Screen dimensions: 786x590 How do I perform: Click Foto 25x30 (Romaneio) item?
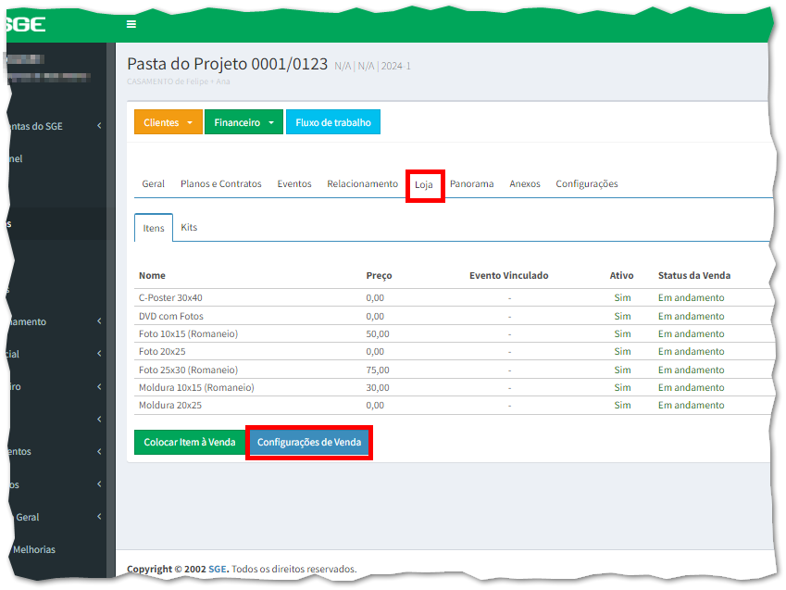click(189, 370)
